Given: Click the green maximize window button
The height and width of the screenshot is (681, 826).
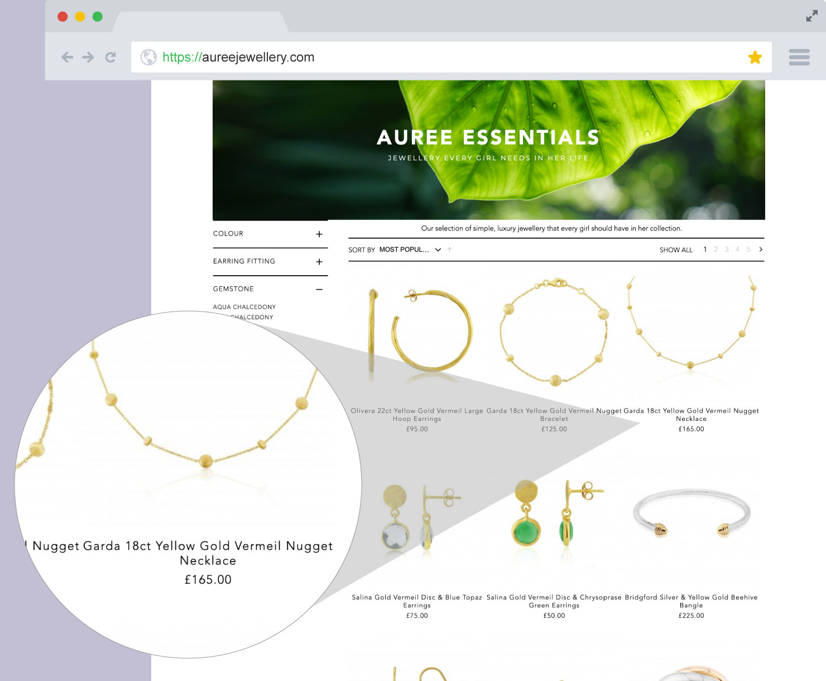Looking at the screenshot, I should click(x=98, y=17).
